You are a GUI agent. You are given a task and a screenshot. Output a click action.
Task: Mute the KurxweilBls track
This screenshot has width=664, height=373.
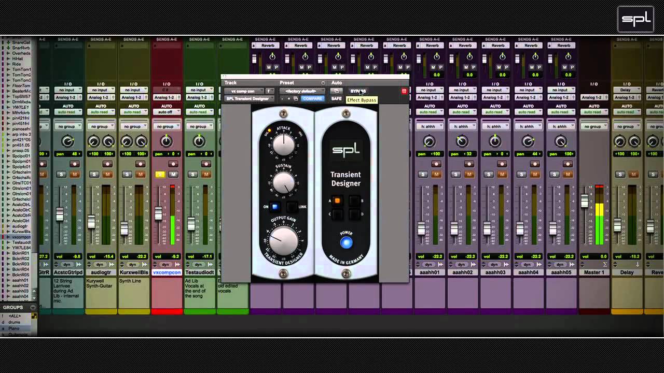[140, 174]
